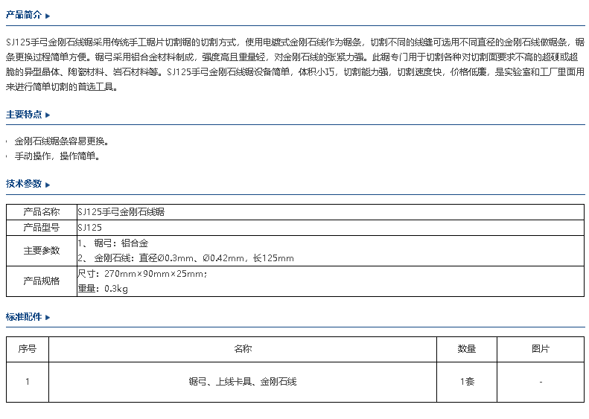Click the 产品型号 row label

coord(42,228)
